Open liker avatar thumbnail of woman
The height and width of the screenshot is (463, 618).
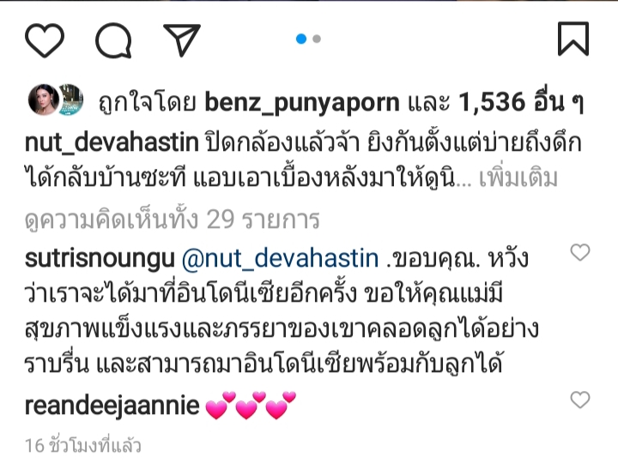44,99
